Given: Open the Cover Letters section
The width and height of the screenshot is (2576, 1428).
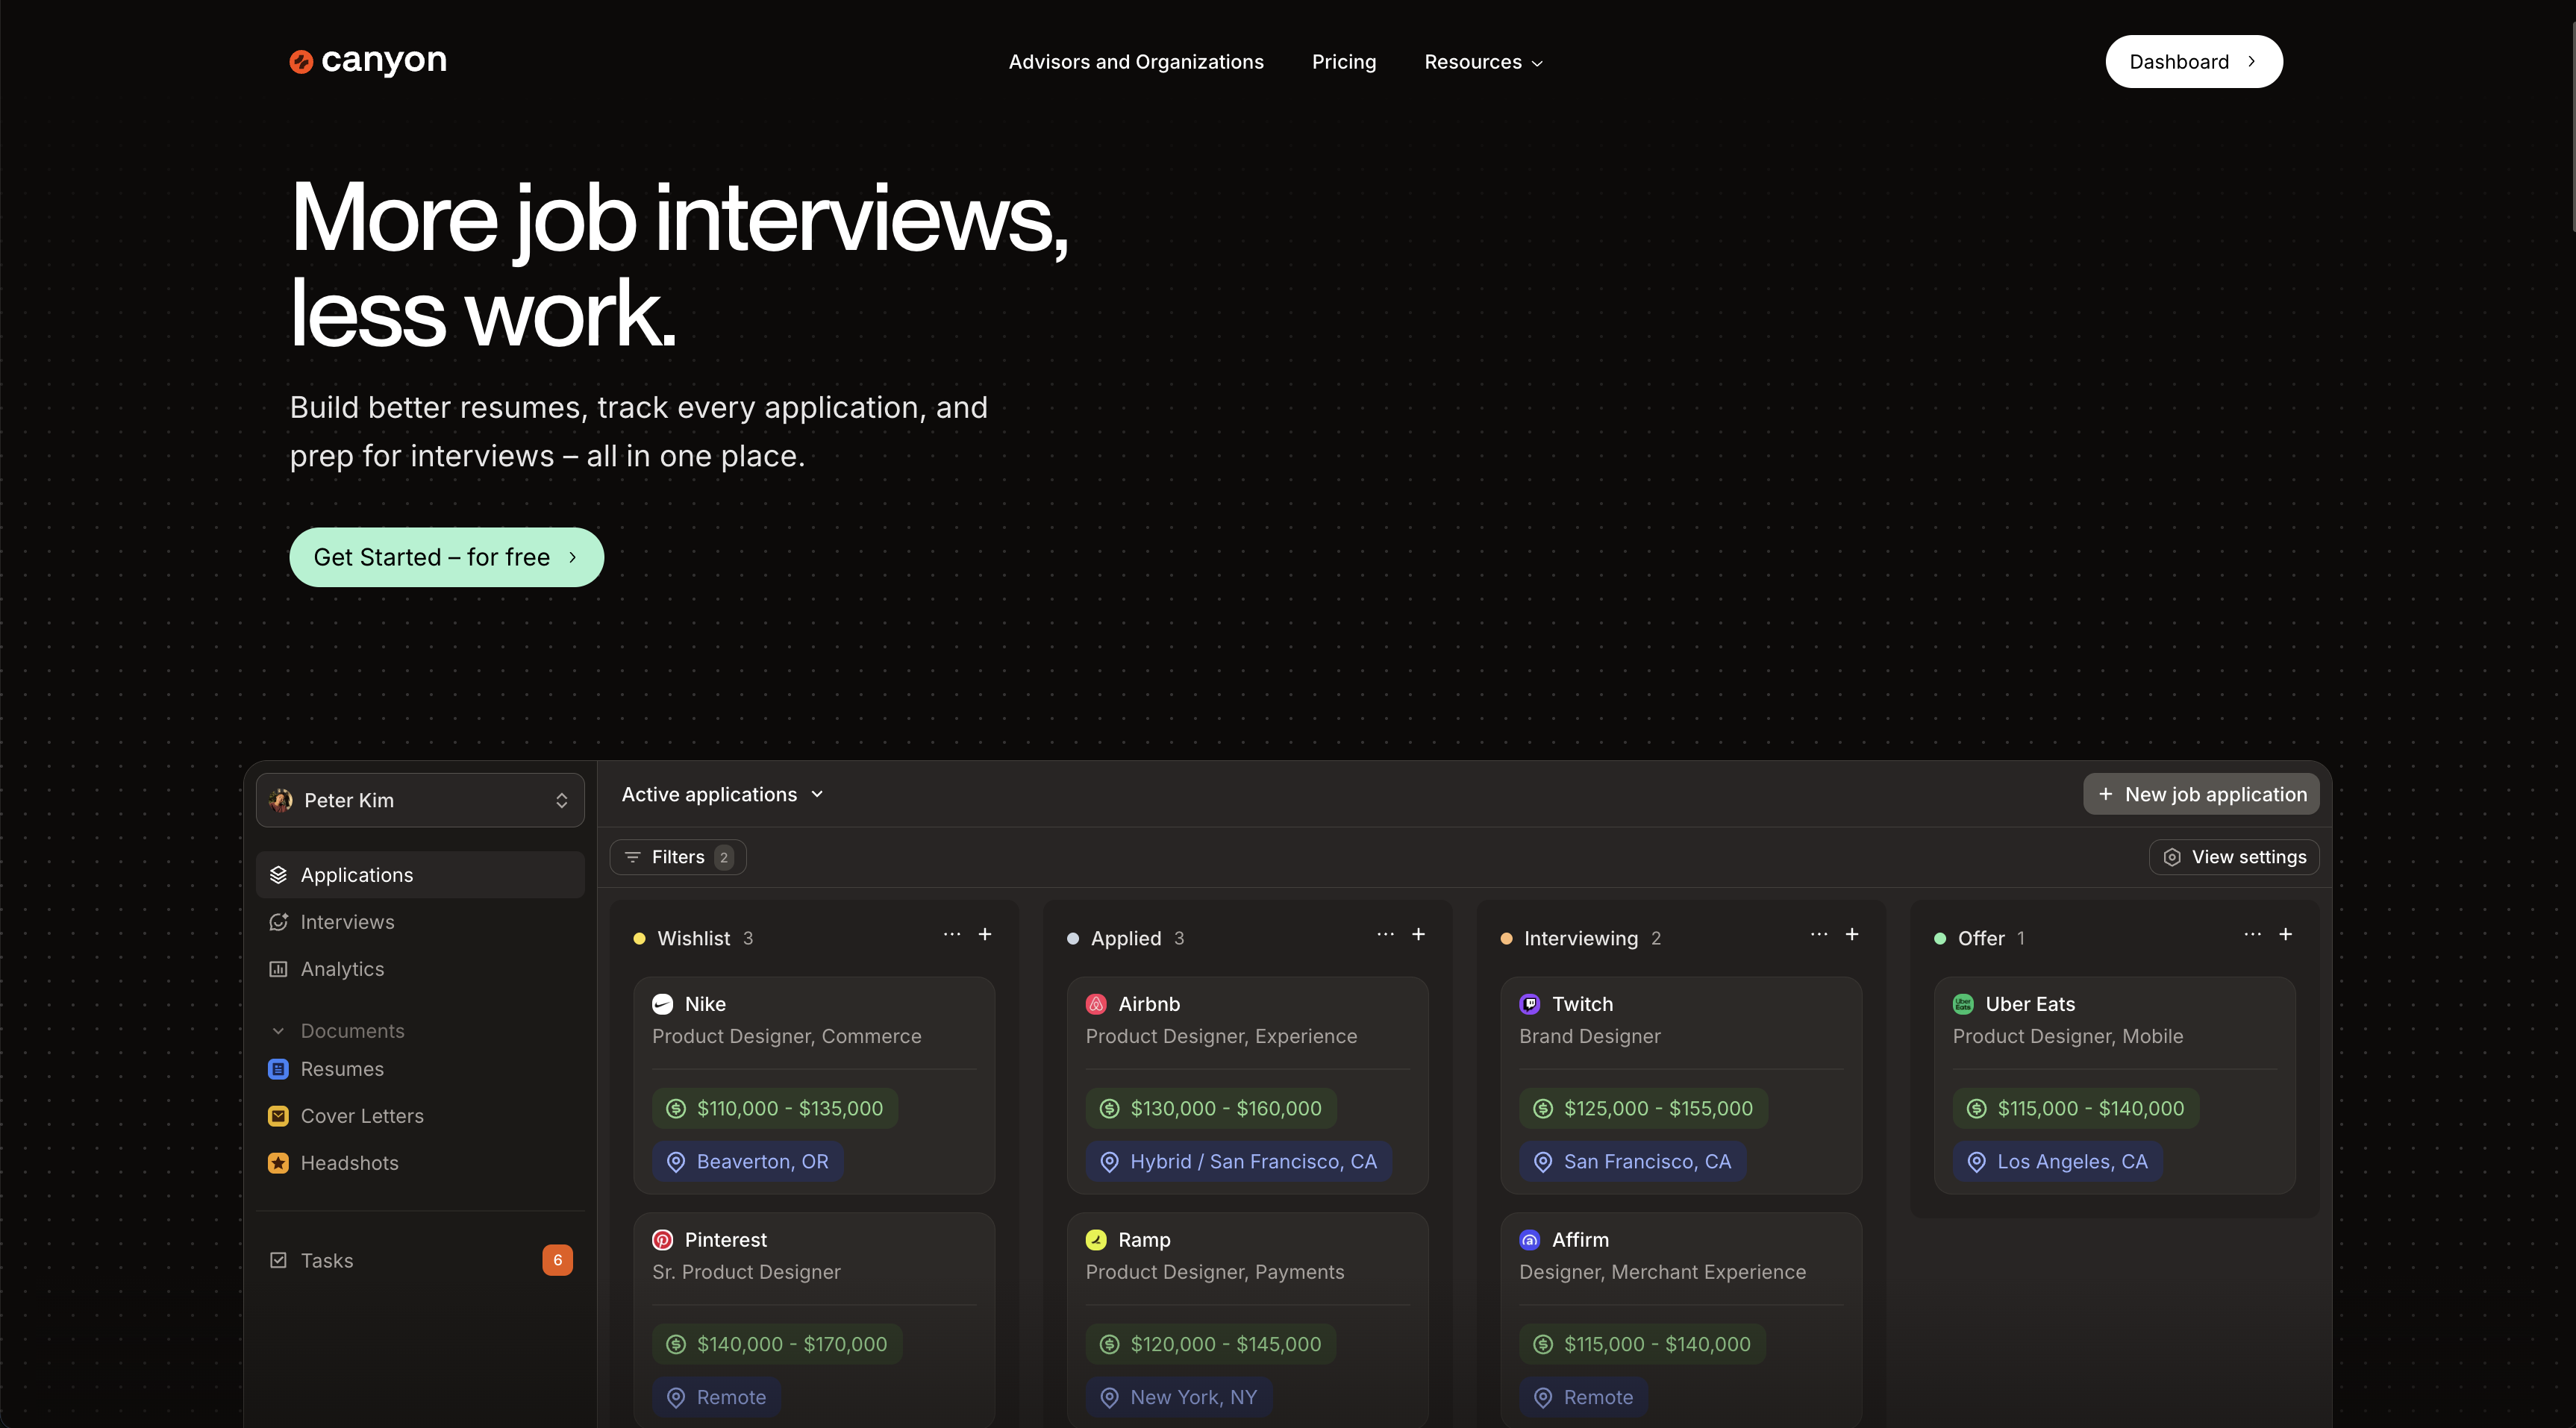Looking at the screenshot, I should coord(361,1115).
